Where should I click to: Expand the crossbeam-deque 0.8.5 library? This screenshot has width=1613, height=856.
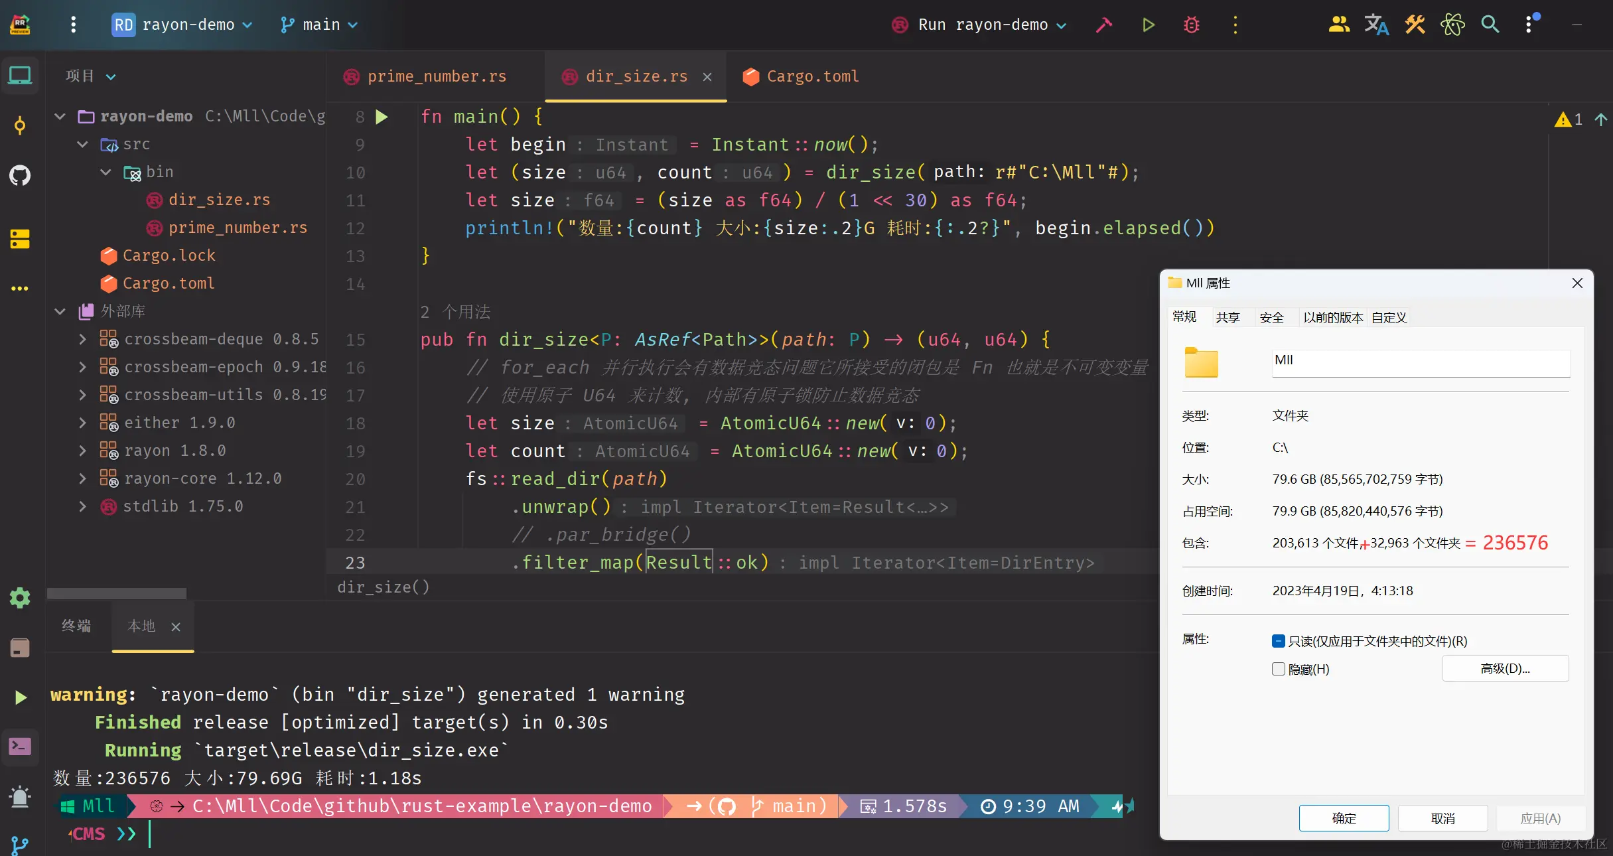coord(82,339)
